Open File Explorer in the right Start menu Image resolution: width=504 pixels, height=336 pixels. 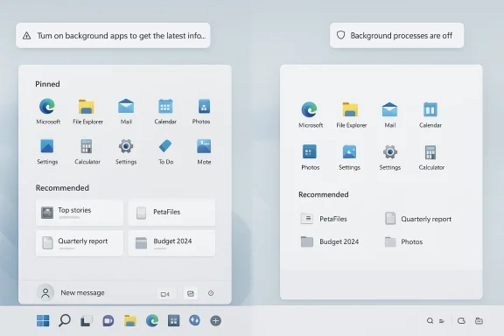point(350,109)
